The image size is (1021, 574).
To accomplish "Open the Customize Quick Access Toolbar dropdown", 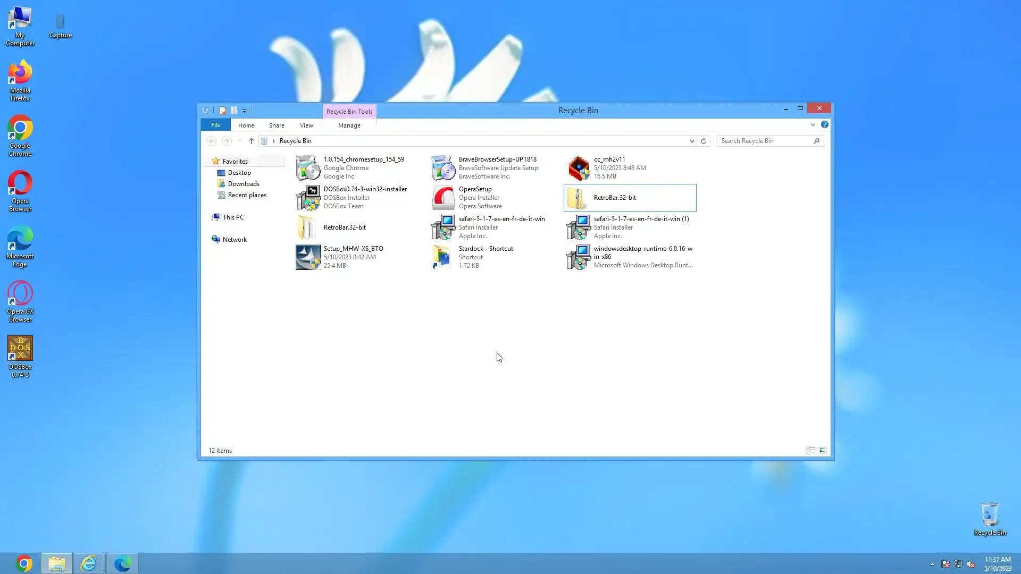I will pos(245,111).
